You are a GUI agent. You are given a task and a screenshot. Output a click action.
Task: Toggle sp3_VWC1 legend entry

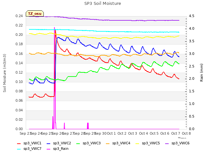29,143
